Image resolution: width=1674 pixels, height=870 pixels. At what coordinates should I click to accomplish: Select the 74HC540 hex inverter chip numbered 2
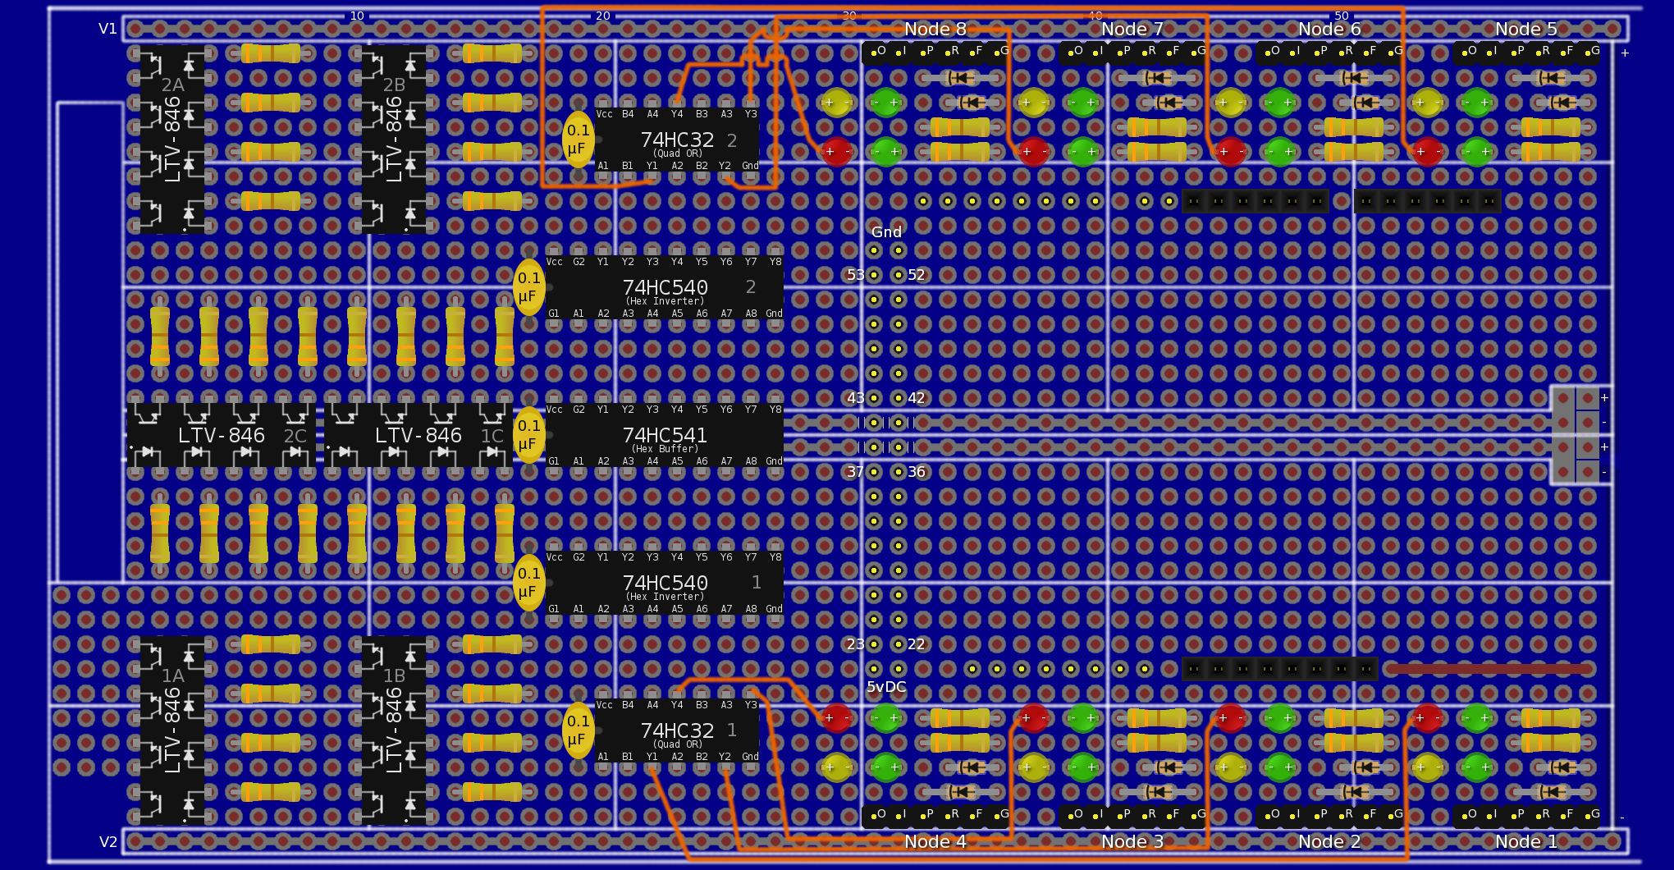[x=665, y=287]
